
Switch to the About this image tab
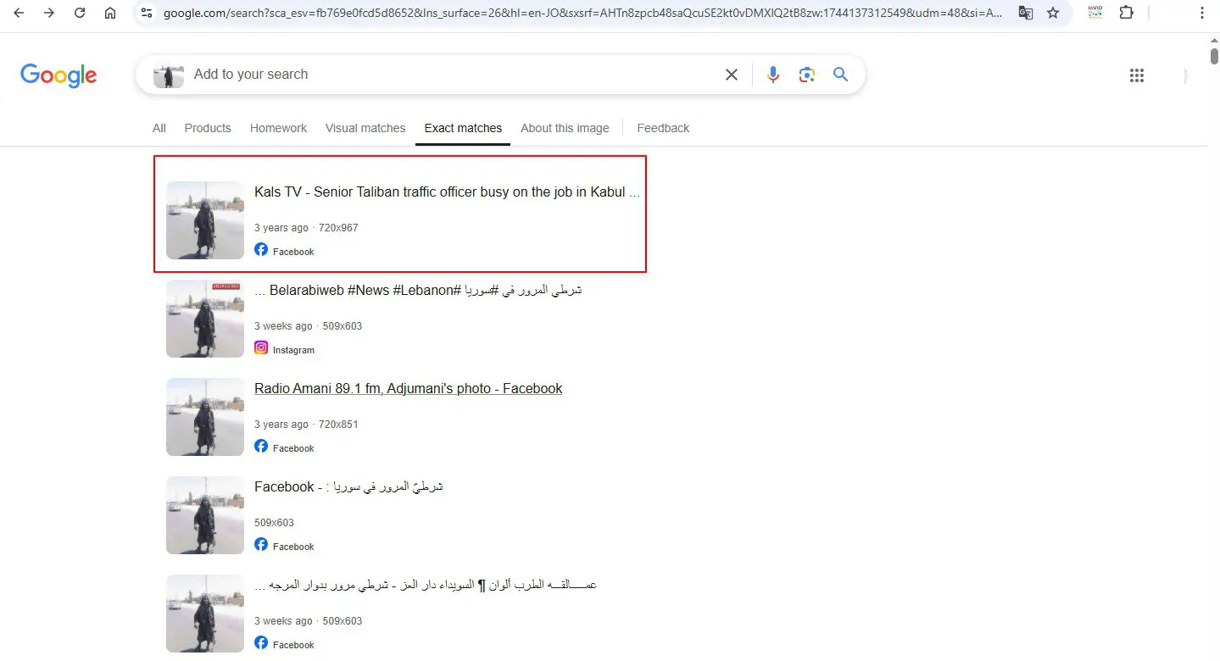point(565,128)
